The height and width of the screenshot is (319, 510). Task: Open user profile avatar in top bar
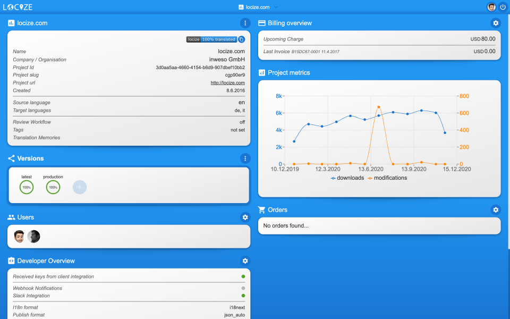point(491,7)
